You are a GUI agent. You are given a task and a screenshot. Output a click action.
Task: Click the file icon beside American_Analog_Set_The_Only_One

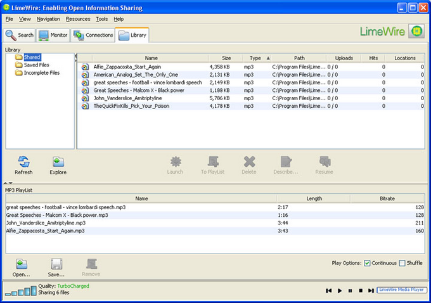(x=85, y=75)
